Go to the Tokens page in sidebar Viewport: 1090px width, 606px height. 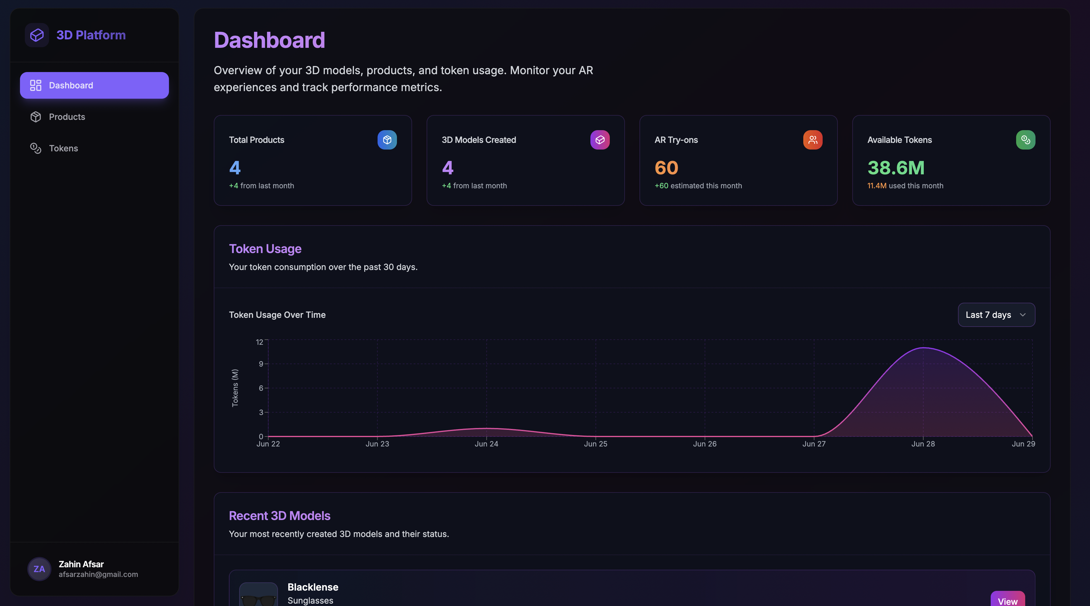pyautogui.click(x=64, y=148)
